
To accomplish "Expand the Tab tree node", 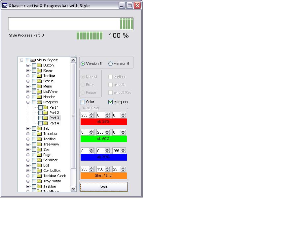I will (x=28, y=128).
